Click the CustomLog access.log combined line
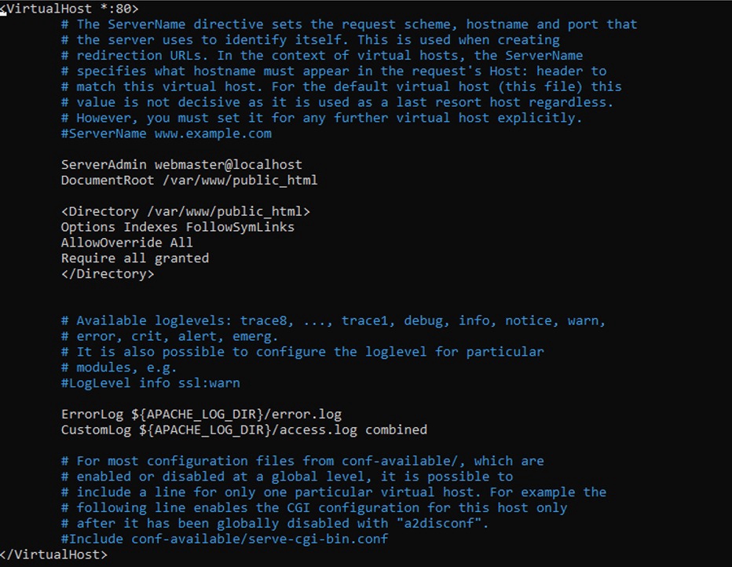The height and width of the screenshot is (567, 732). 243,430
